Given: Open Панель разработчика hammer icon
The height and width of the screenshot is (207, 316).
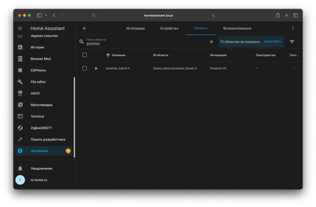Looking at the screenshot, I should click(20, 139).
